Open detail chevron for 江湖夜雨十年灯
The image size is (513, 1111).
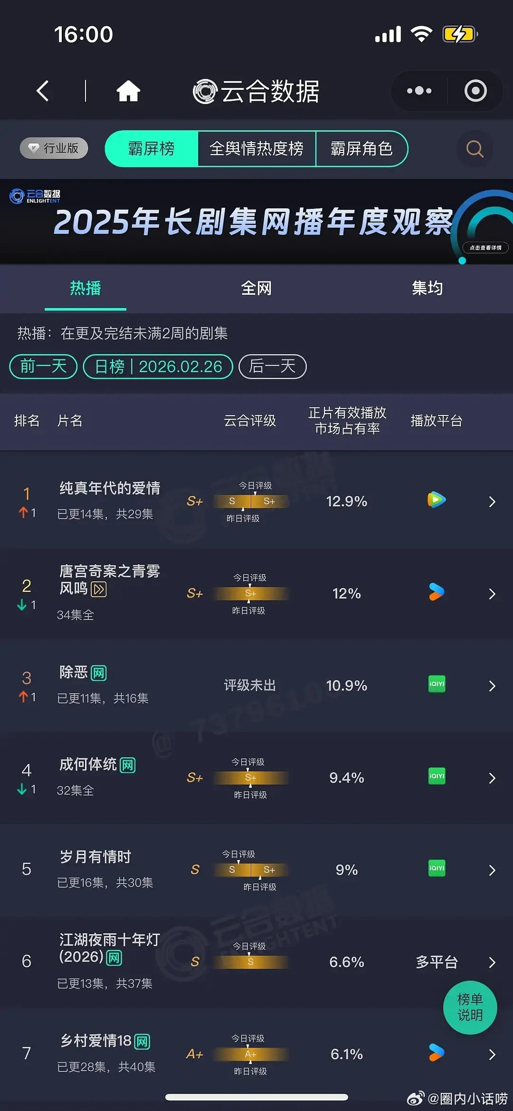tap(492, 962)
